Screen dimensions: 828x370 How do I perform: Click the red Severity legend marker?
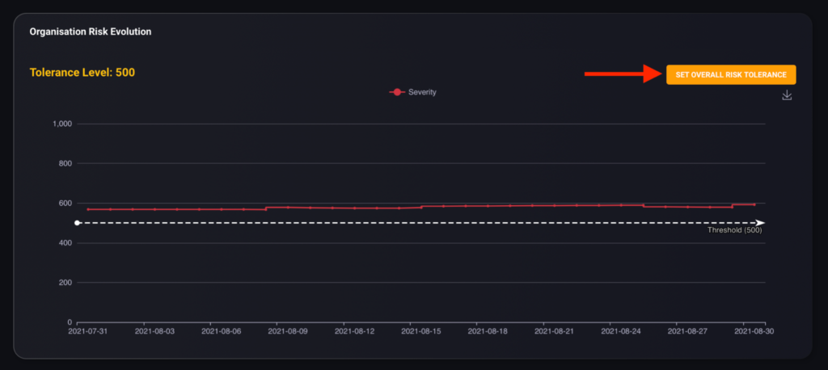click(397, 92)
